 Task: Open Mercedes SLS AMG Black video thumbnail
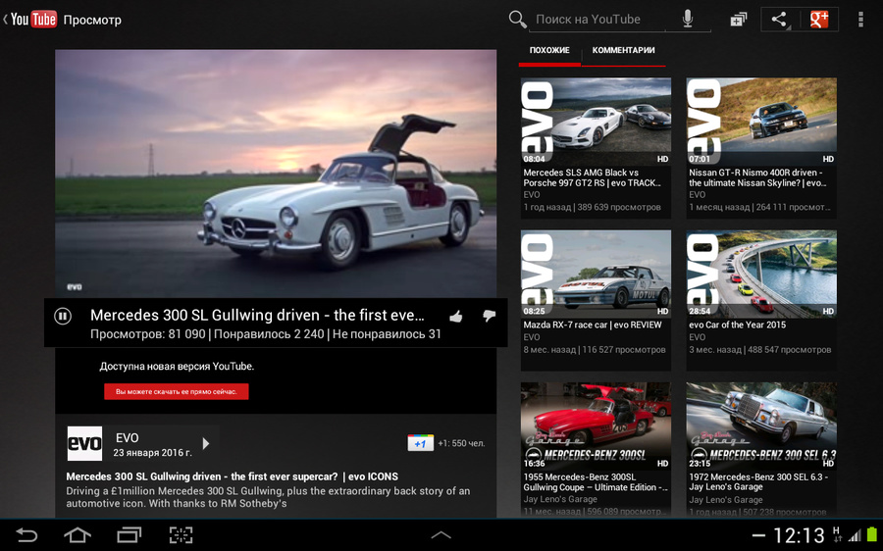pyautogui.click(x=596, y=121)
